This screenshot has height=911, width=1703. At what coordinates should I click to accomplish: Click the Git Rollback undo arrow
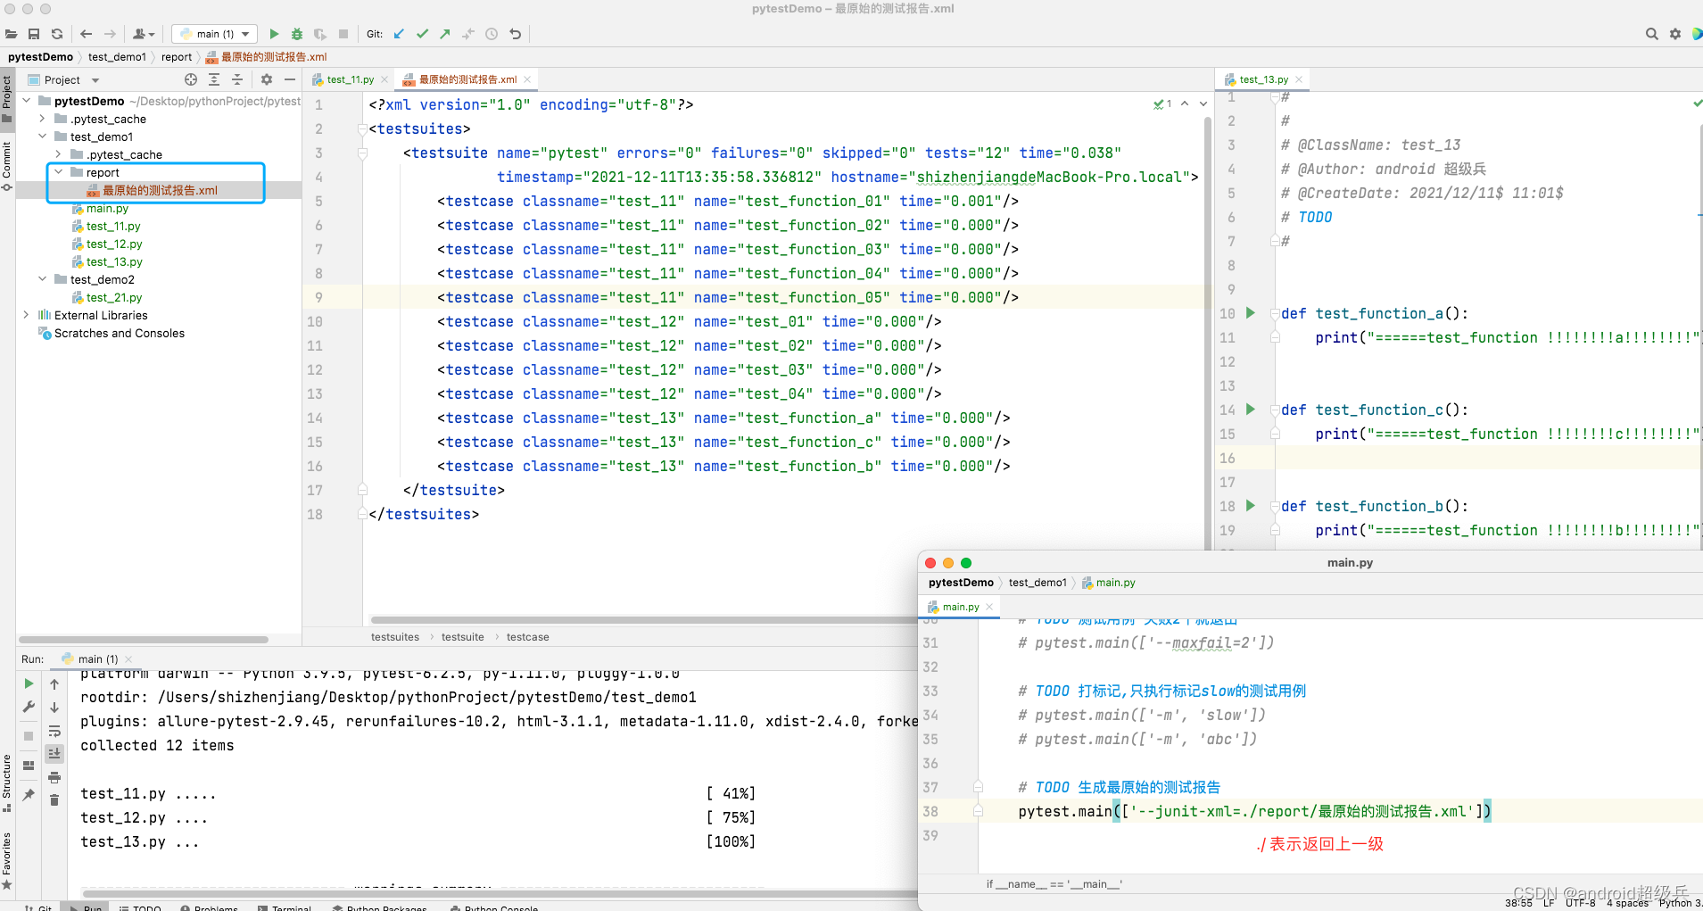(x=515, y=34)
